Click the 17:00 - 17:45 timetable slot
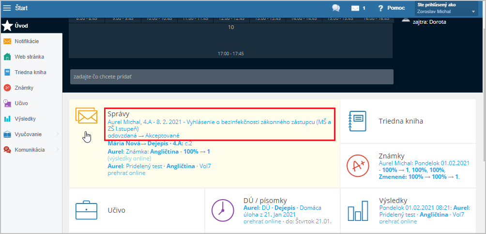Viewport: 486px width, 234px height. (230, 54)
